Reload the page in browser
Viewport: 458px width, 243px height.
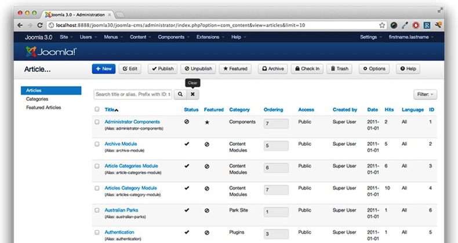coord(40,25)
